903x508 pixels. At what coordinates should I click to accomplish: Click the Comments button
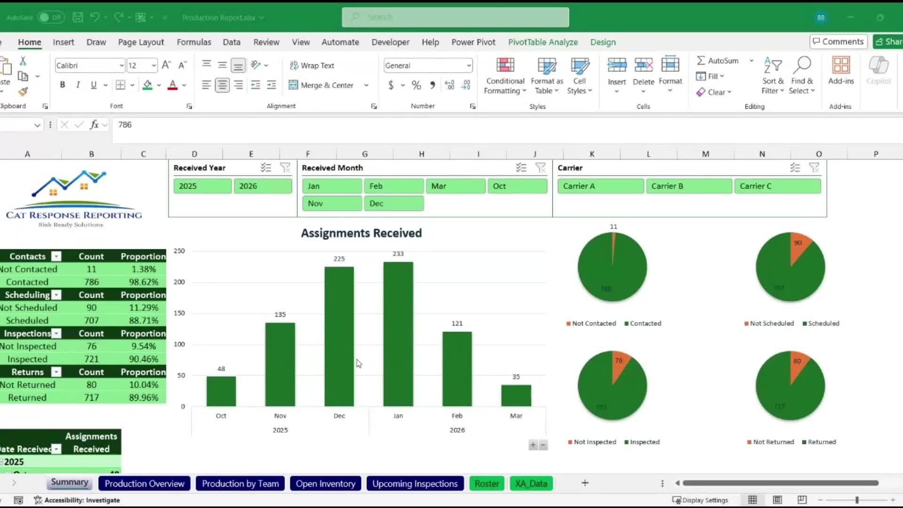[838, 41]
